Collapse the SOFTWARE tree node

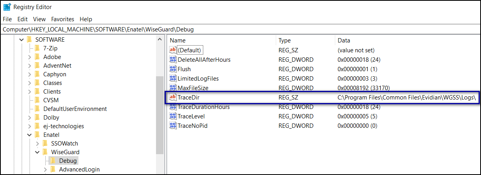(x=21, y=40)
